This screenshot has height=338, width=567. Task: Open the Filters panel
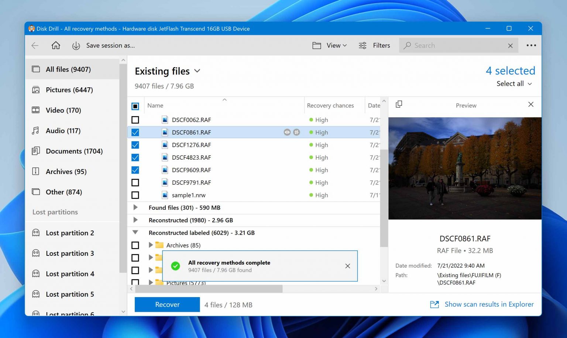(374, 45)
